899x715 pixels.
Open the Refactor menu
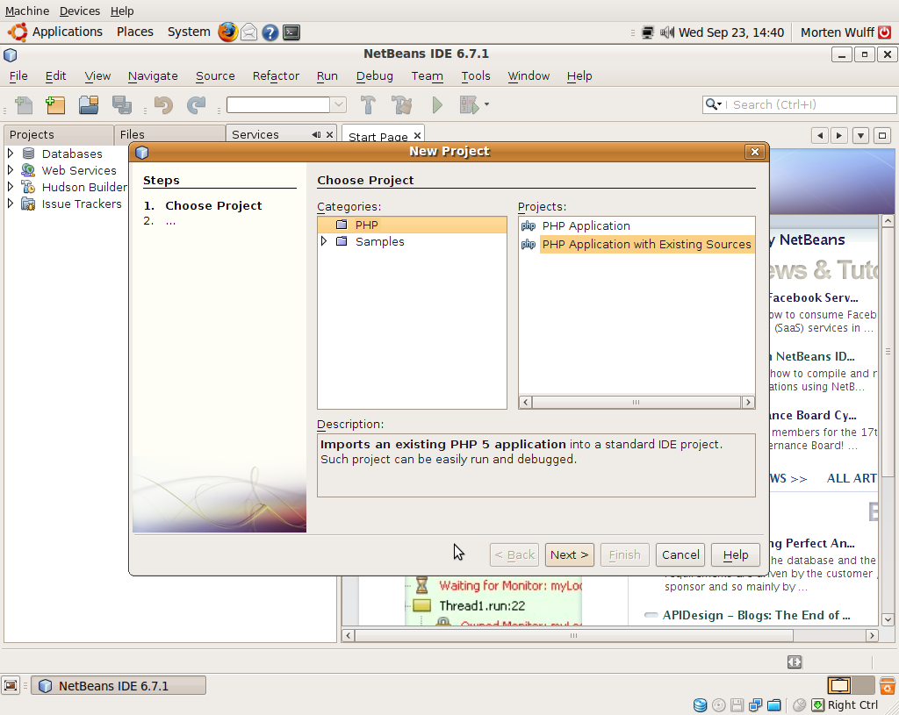click(x=276, y=75)
